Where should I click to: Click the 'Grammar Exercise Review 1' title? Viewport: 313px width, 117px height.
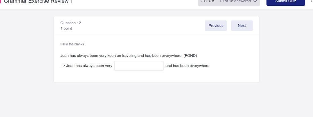point(38,2)
